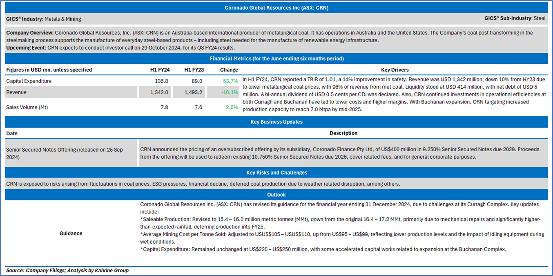Viewport: 553px width, 276px height.
Task: Select the 89.0 capital expenditure value
Action: (196, 81)
